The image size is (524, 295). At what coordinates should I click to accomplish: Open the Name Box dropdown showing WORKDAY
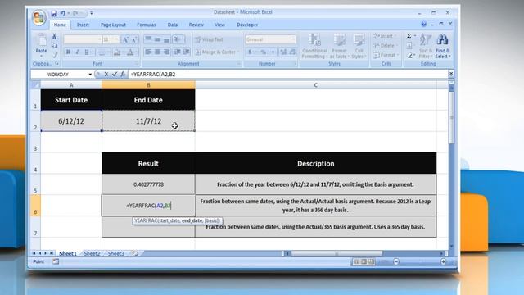tap(90, 75)
